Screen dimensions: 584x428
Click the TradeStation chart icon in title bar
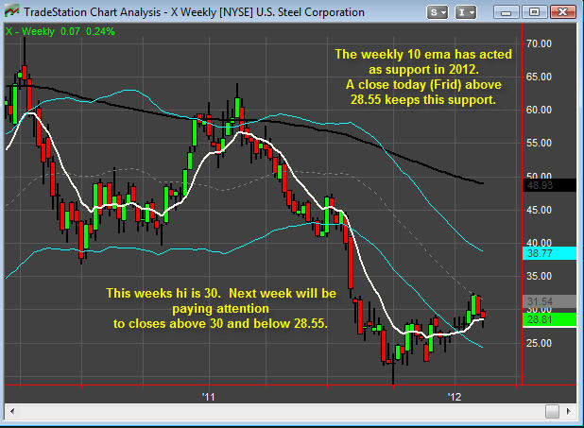(x=11, y=11)
